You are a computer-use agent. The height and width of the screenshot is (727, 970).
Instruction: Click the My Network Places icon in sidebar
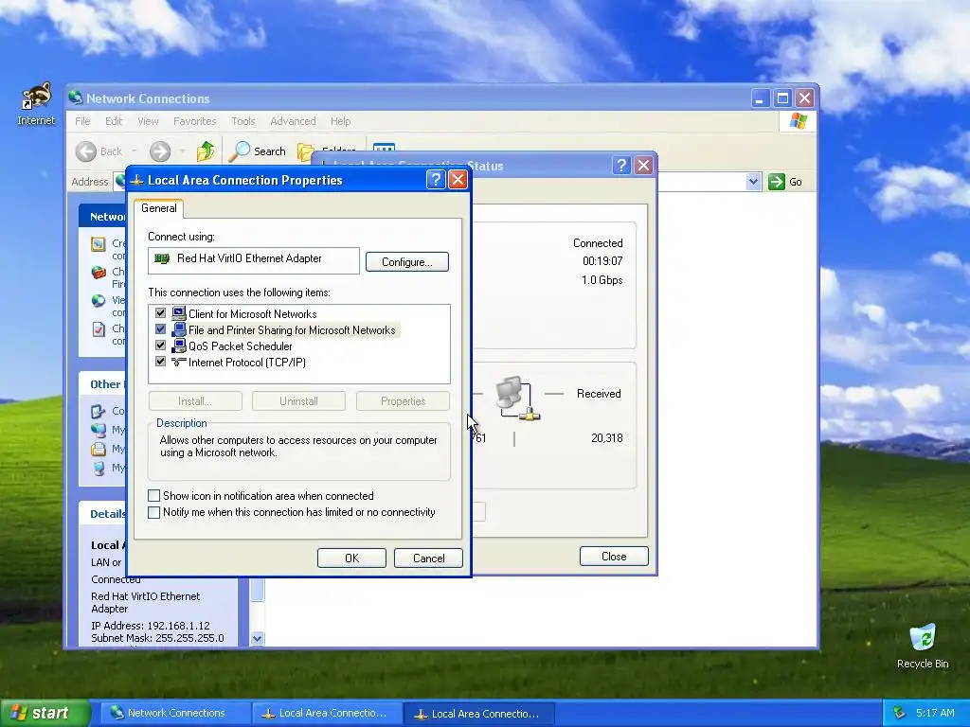pyautogui.click(x=98, y=430)
